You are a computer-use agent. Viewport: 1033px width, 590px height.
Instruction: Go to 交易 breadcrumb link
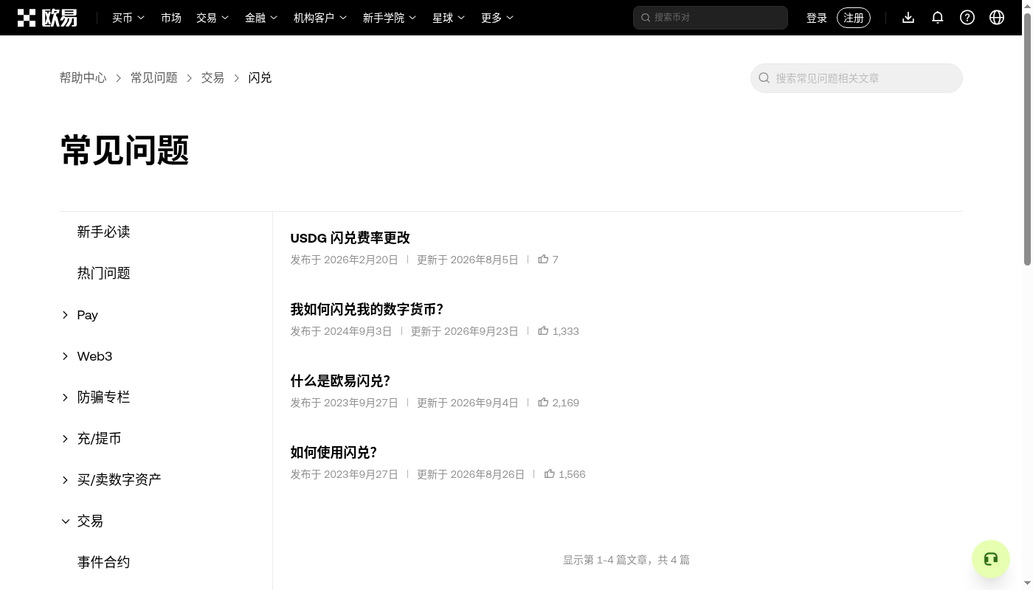click(213, 78)
